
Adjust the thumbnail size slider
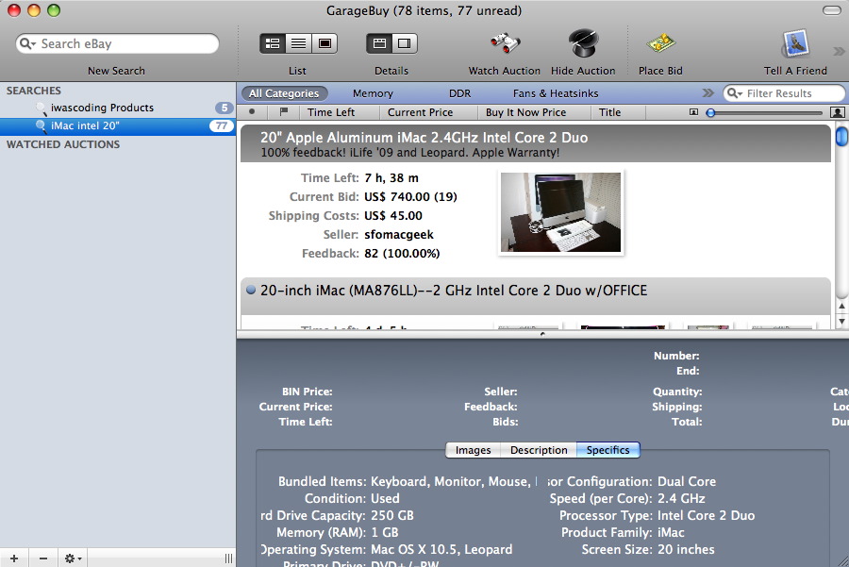tap(711, 112)
